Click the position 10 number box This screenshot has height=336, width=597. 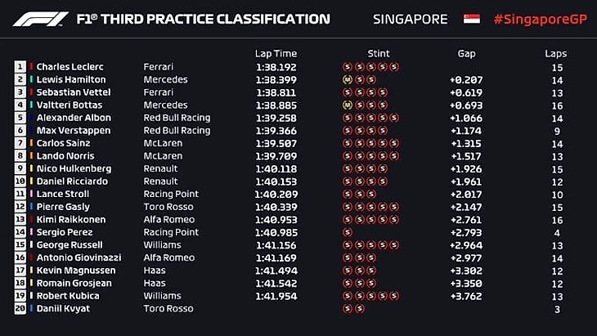click(x=20, y=181)
